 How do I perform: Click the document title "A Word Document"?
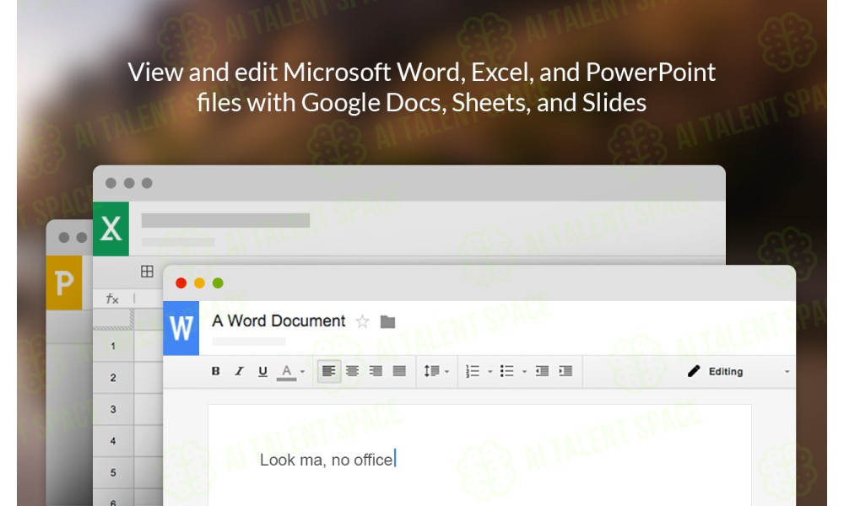pos(279,321)
